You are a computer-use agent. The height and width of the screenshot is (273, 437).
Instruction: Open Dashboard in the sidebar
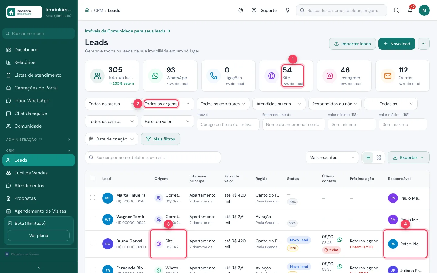coord(39,50)
